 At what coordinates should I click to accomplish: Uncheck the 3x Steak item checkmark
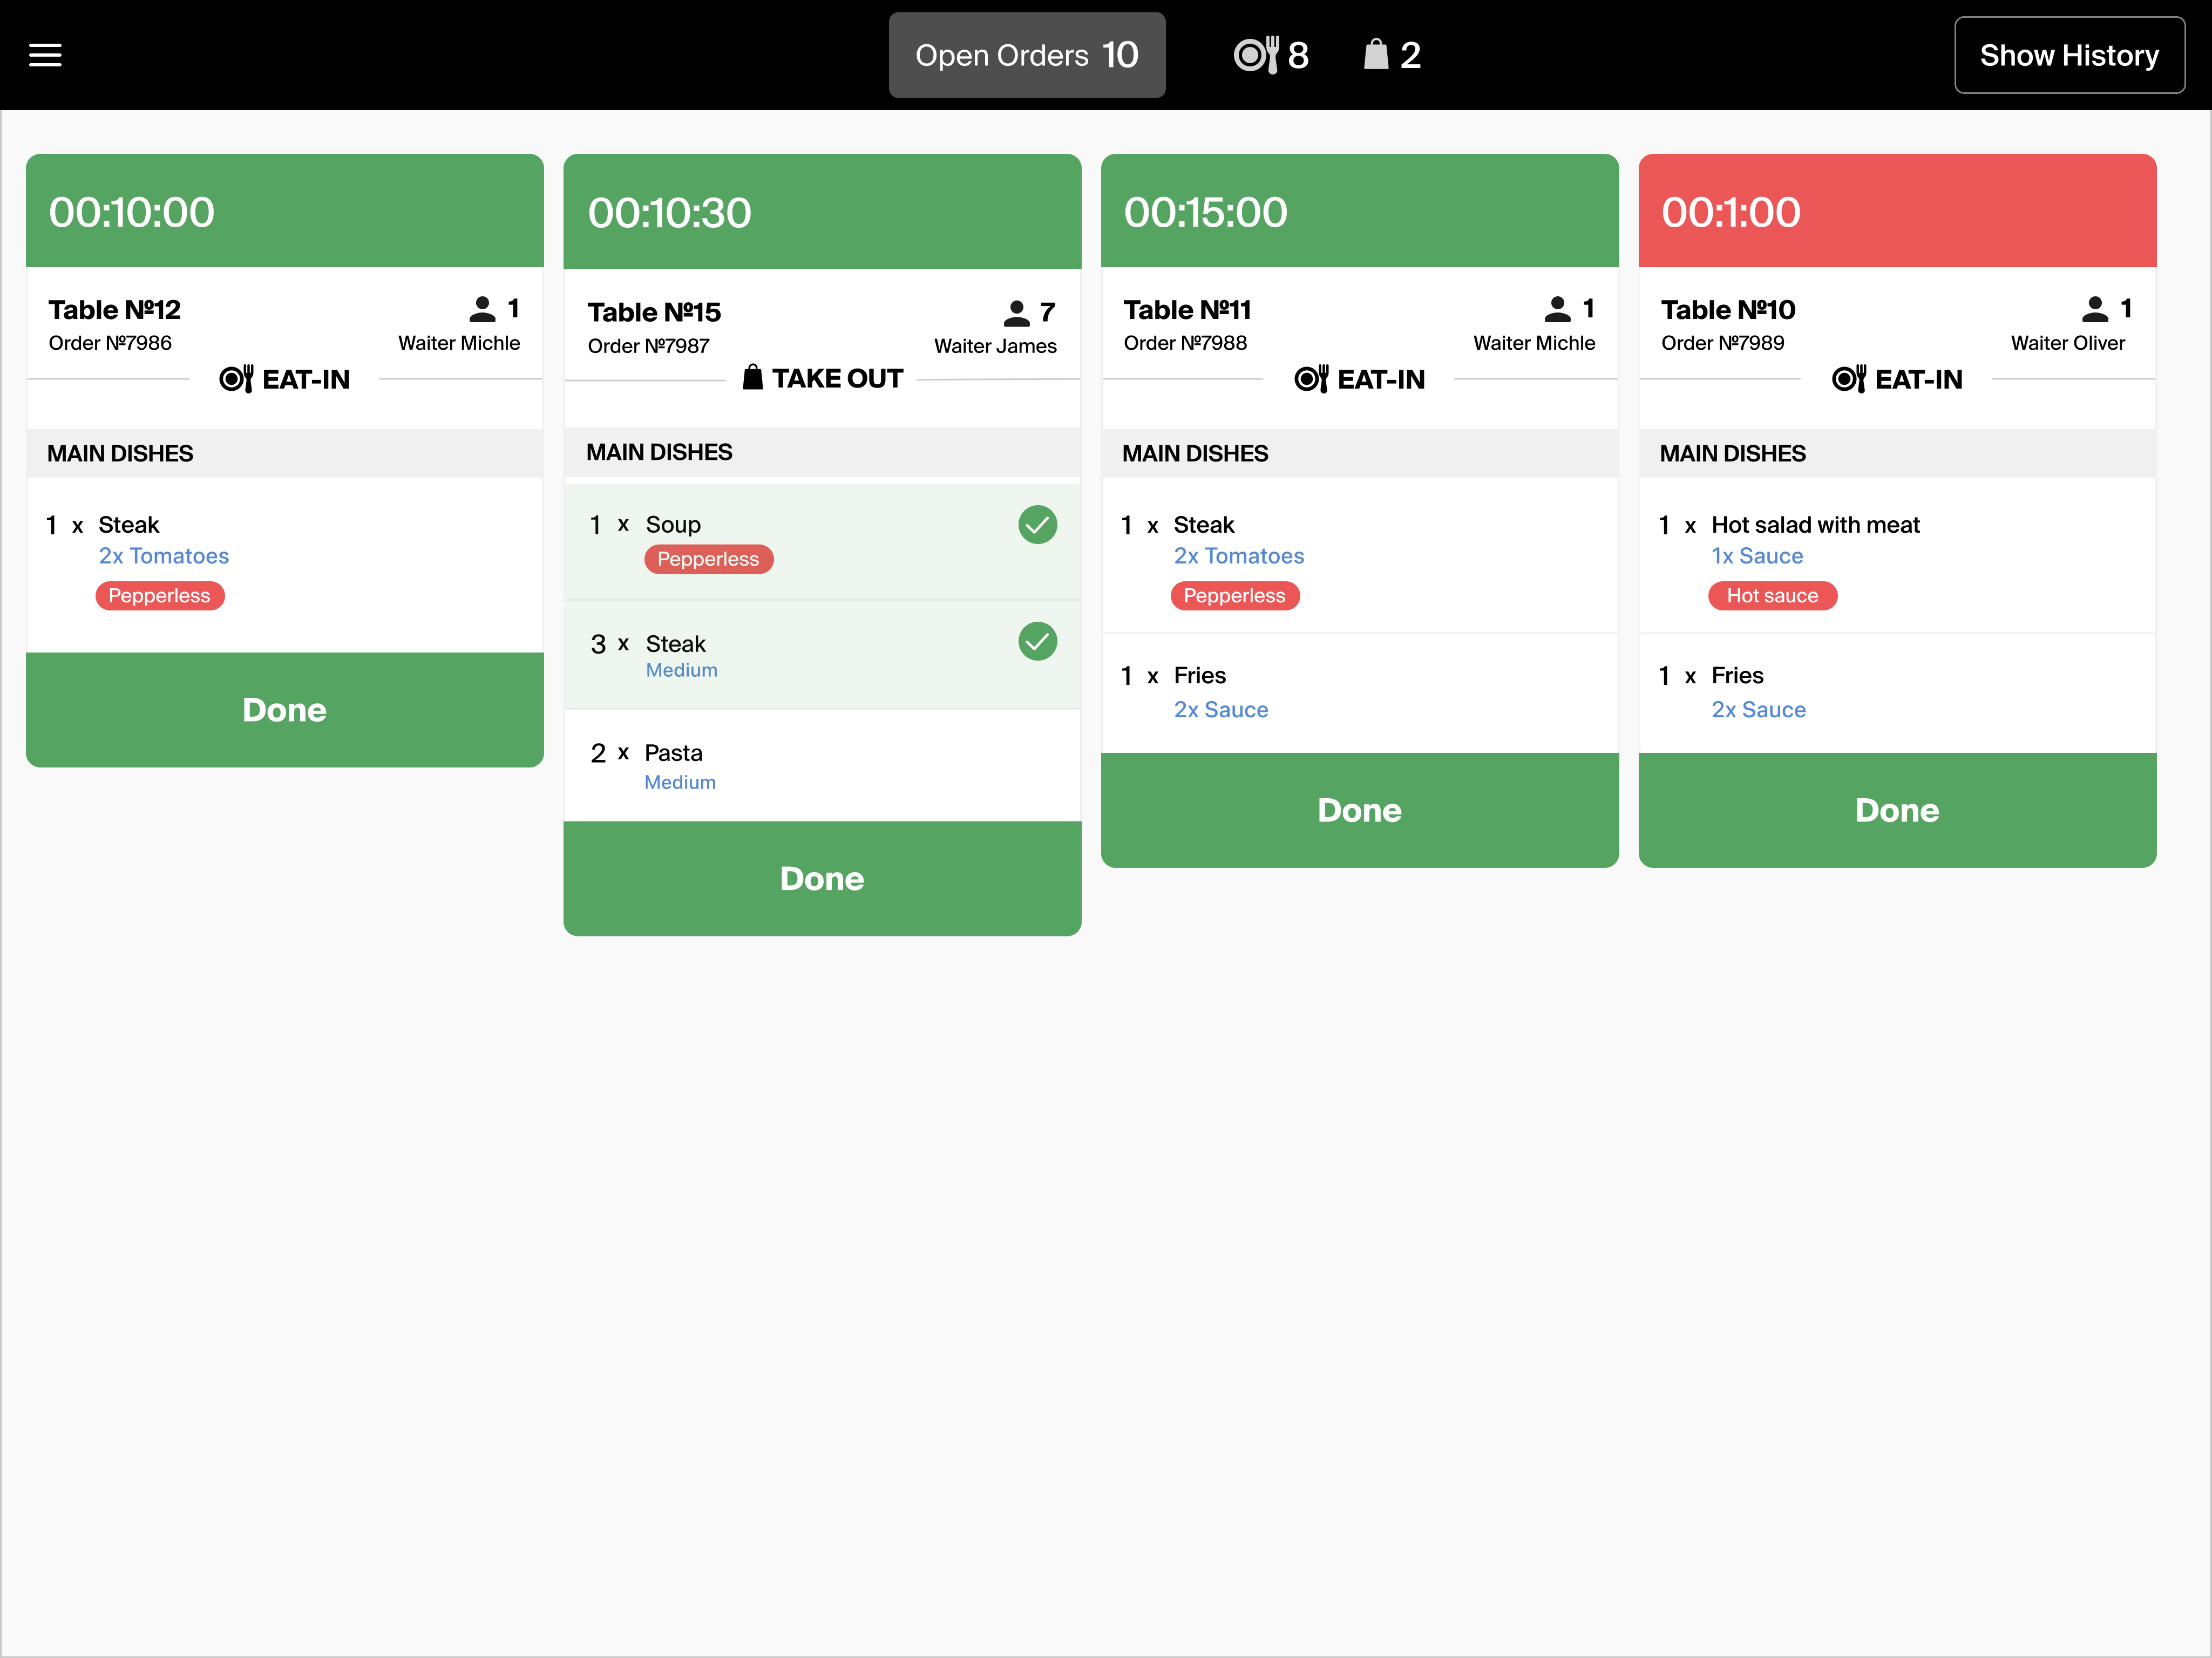(x=1038, y=642)
